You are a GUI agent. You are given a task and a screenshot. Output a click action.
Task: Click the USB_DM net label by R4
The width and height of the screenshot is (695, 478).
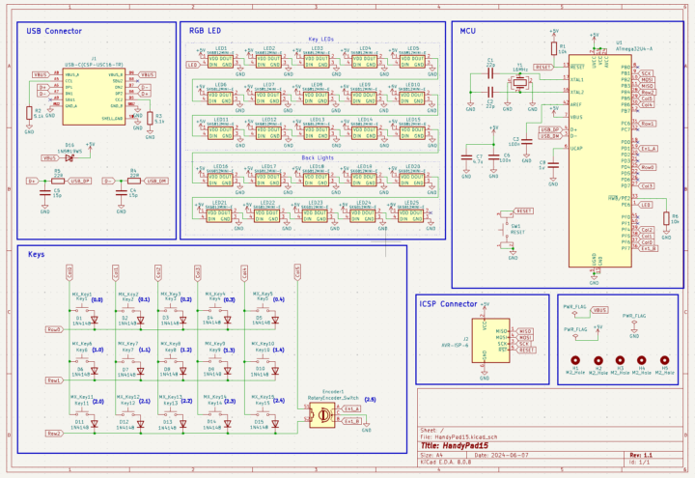click(155, 181)
